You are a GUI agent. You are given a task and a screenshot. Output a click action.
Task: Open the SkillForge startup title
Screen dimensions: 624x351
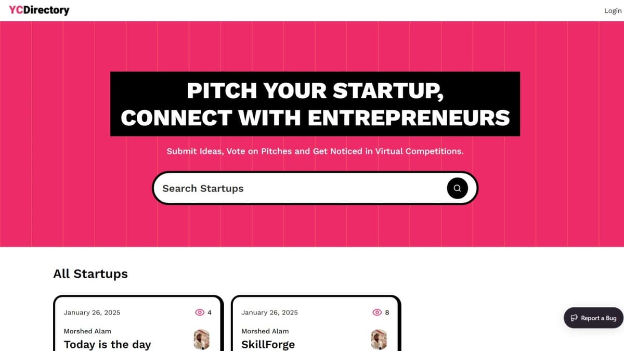pyautogui.click(x=268, y=344)
